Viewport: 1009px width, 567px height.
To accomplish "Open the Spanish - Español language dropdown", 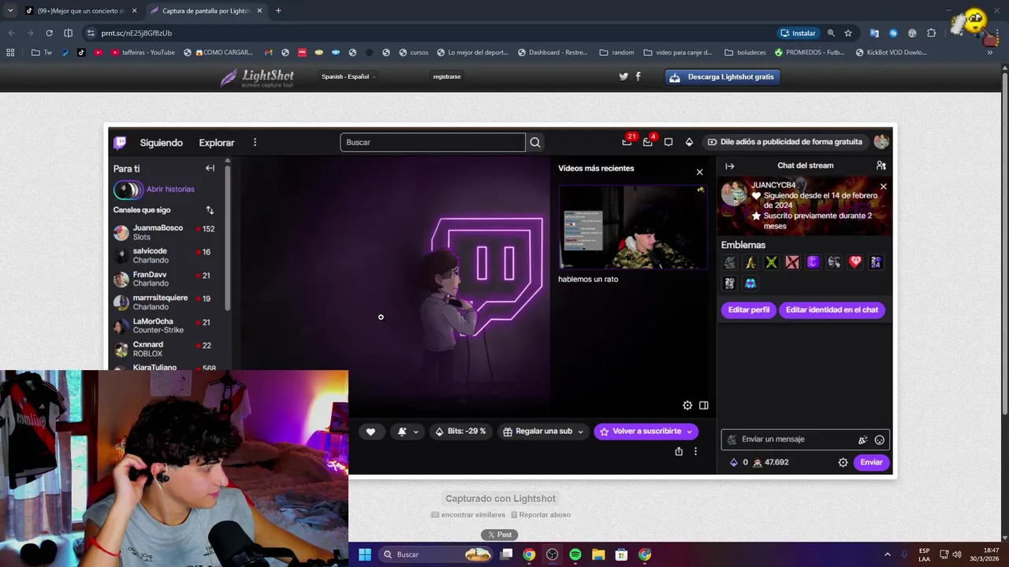I will (x=348, y=76).
